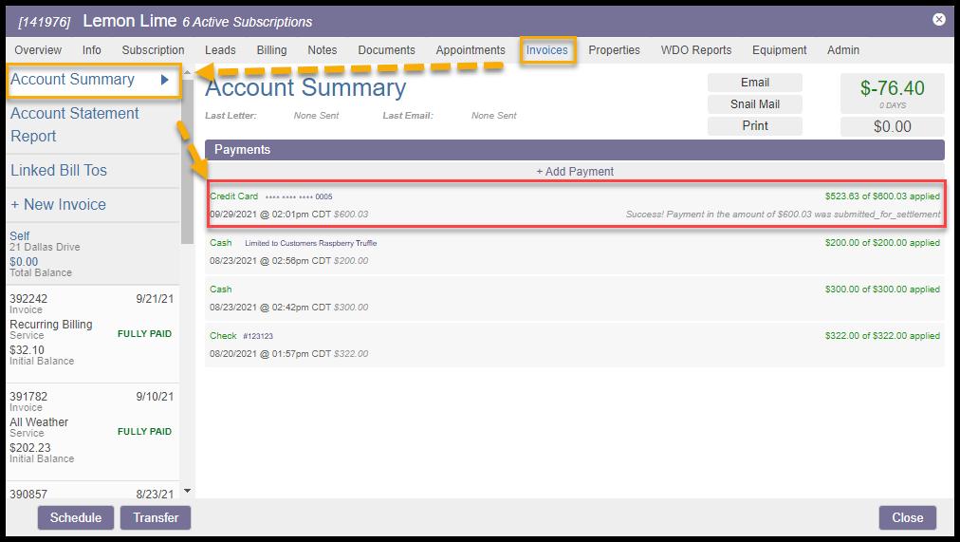
Task: Click the Snail Mail button
Action: (755, 104)
